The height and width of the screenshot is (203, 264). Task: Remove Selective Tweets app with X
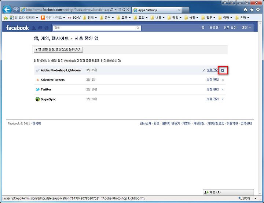coord(223,80)
